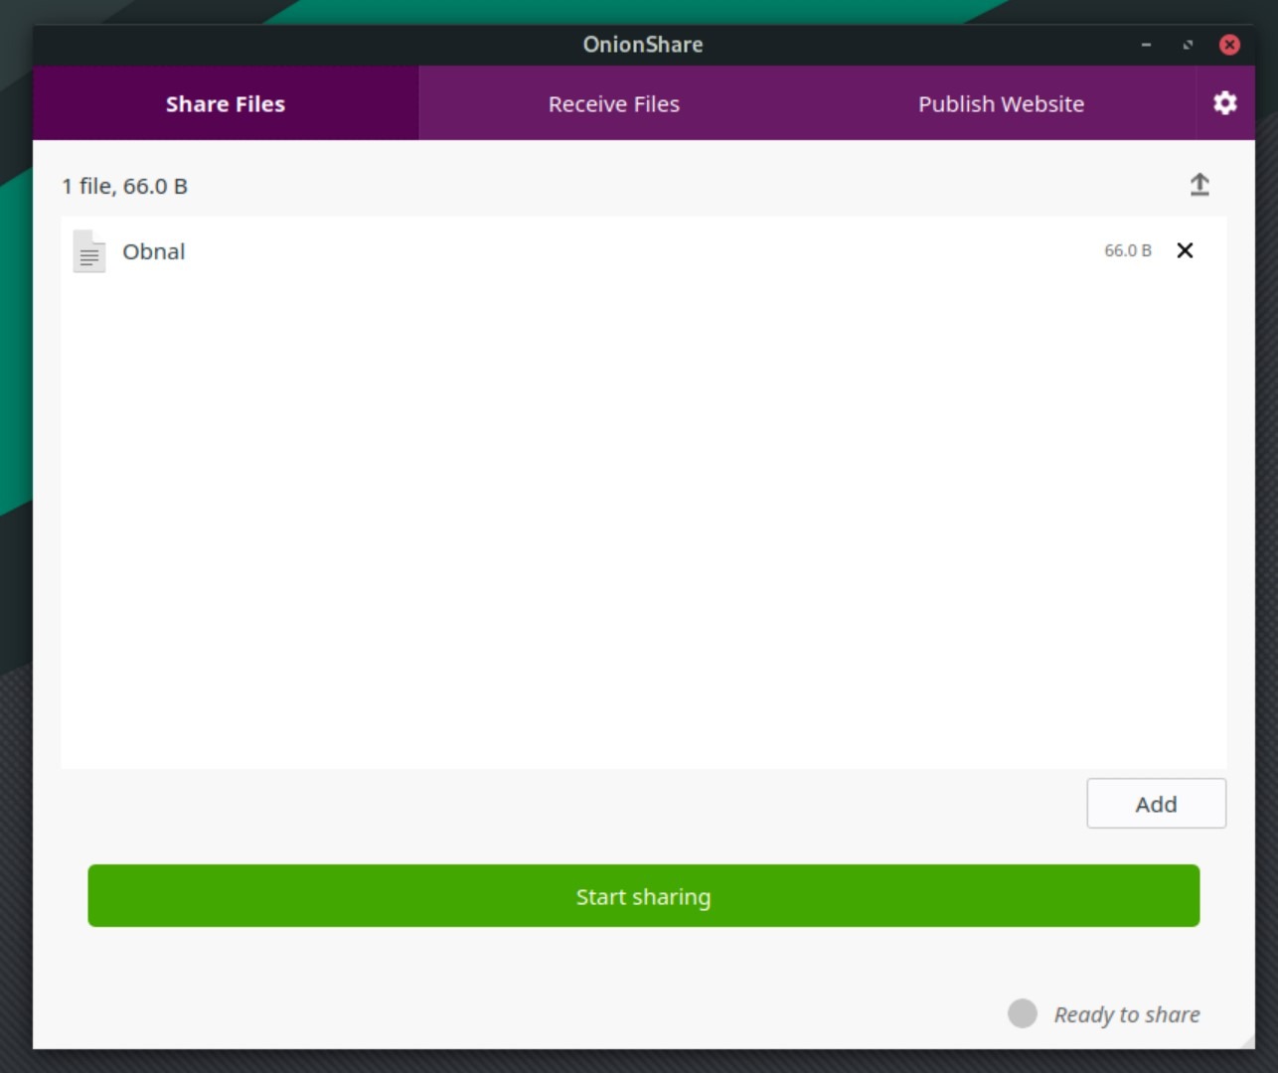Switch to the Share Files tab
Image resolution: width=1278 pixels, height=1073 pixels.
tap(226, 103)
